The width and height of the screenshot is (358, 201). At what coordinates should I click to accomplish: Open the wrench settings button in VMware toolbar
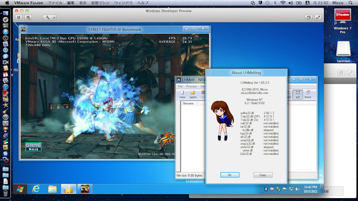point(48,18)
